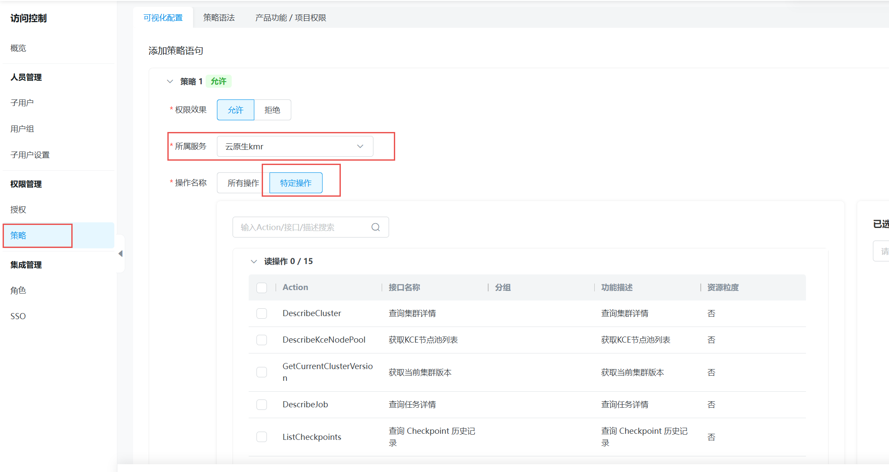889x472 pixels.
Task: Focus the Action/接口/描述 search field
Action: click(x=302, y=227)
